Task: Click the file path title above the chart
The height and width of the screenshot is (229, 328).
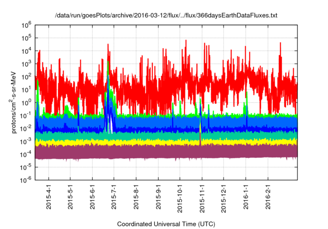Action: pos(166,15)
